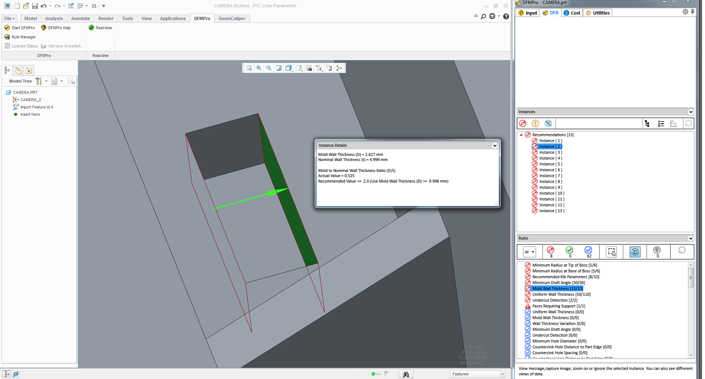The width and height of the screenshot is (705, 379).
Task: Collapse the Instances section chevron
Action: (691, 112)
